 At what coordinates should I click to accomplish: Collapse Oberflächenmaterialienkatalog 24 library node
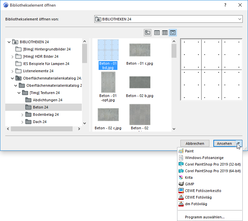pos(12,78)
